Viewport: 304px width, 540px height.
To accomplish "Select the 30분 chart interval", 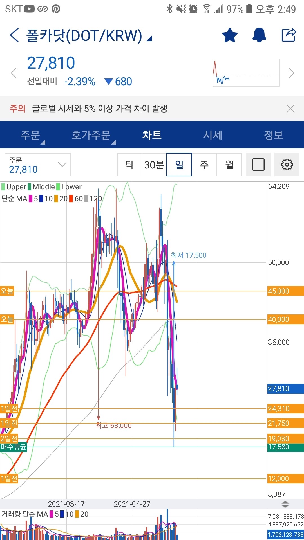I will 154,165.
